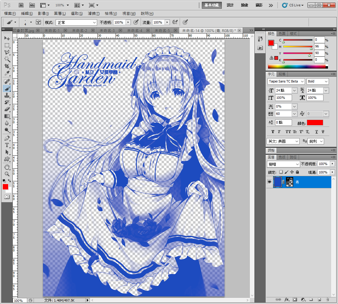Switch to the 未命名-3 document tab
The image size is (338, 304).
107,31
